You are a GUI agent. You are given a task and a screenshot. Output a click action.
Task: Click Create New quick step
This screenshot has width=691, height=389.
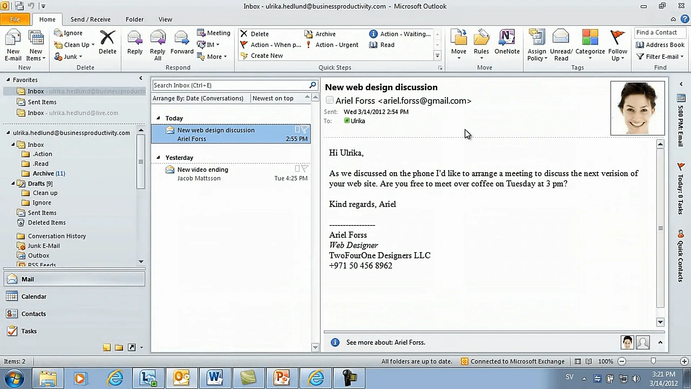pos(262,55)
